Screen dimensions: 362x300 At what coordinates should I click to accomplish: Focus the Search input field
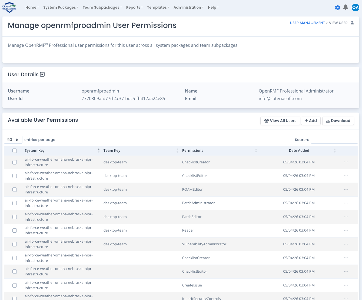334,140
